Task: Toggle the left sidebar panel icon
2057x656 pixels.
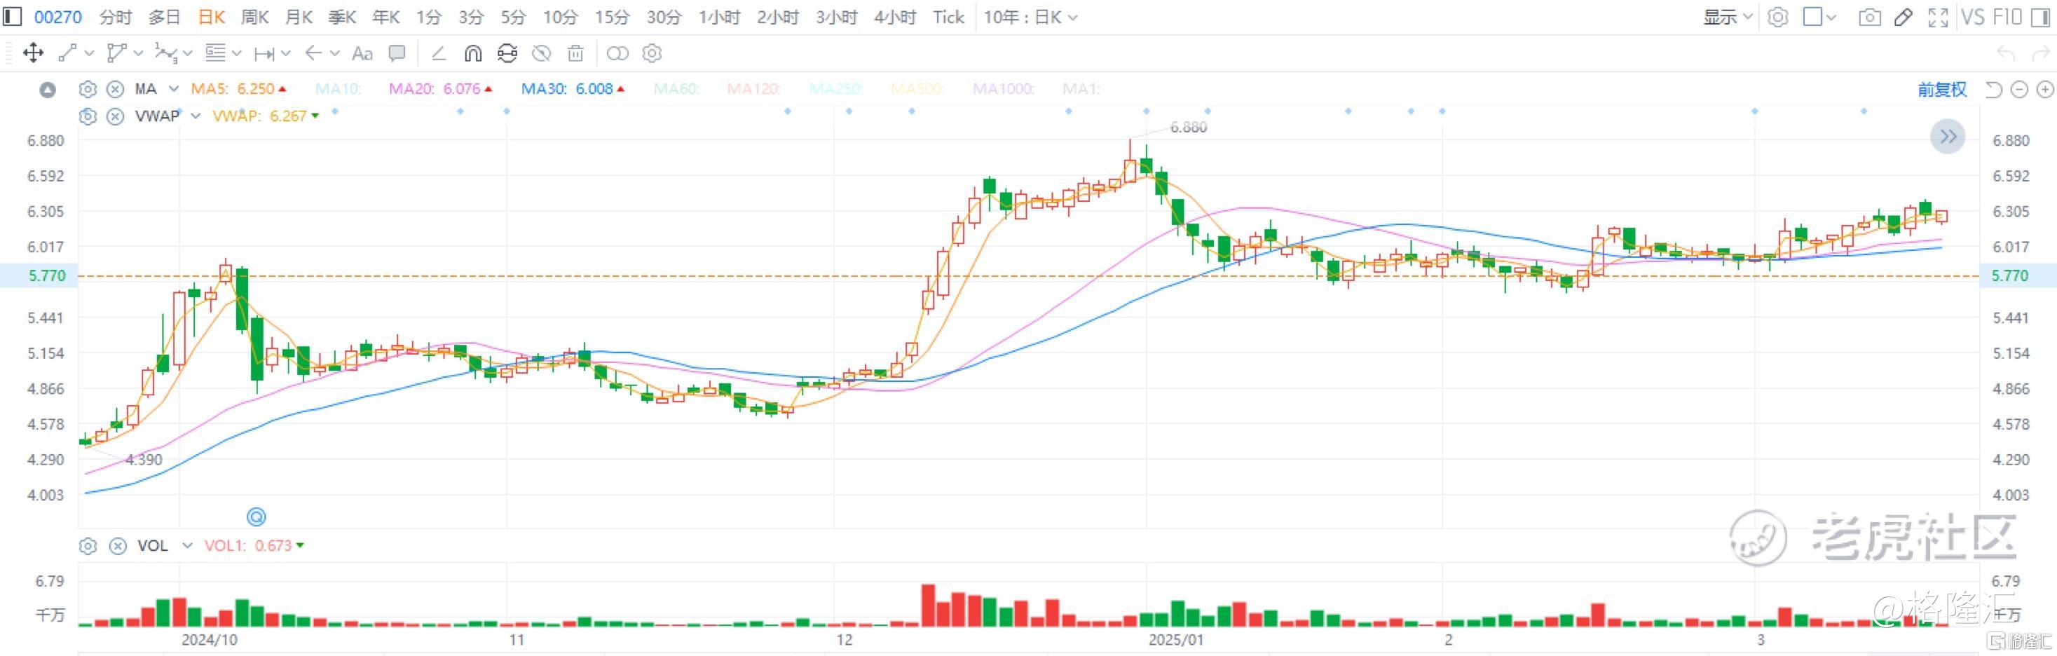Action: coord(12,17)
